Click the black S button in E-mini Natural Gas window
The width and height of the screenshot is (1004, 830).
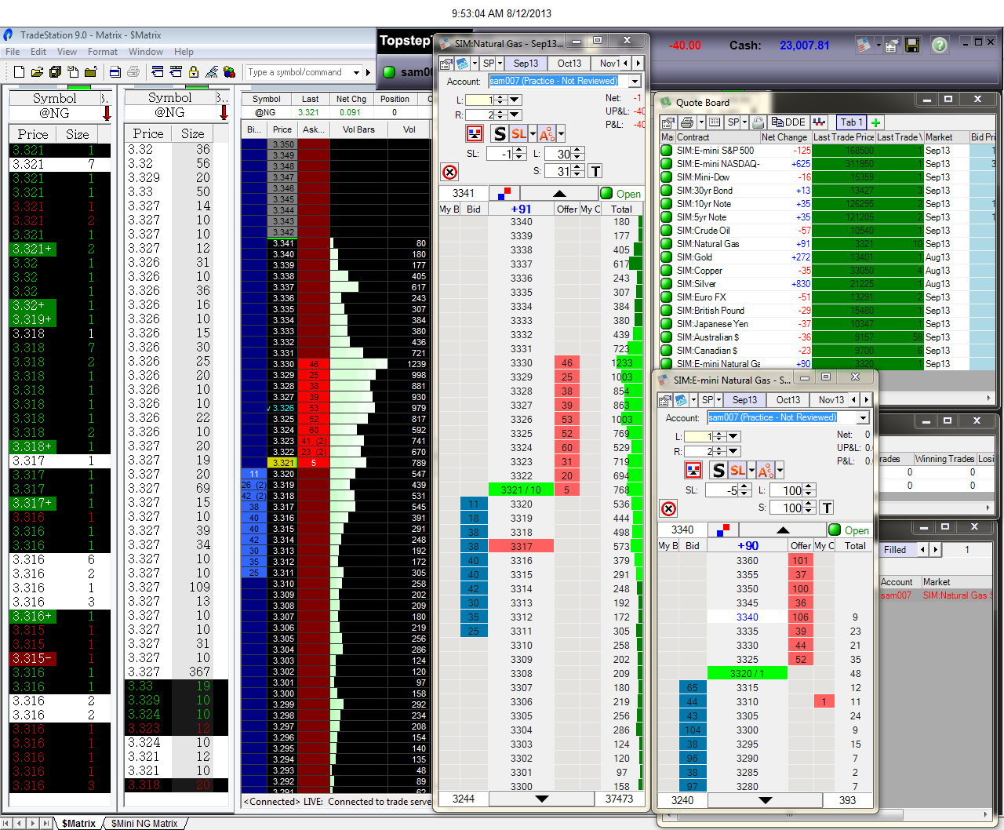pos(718,470)
